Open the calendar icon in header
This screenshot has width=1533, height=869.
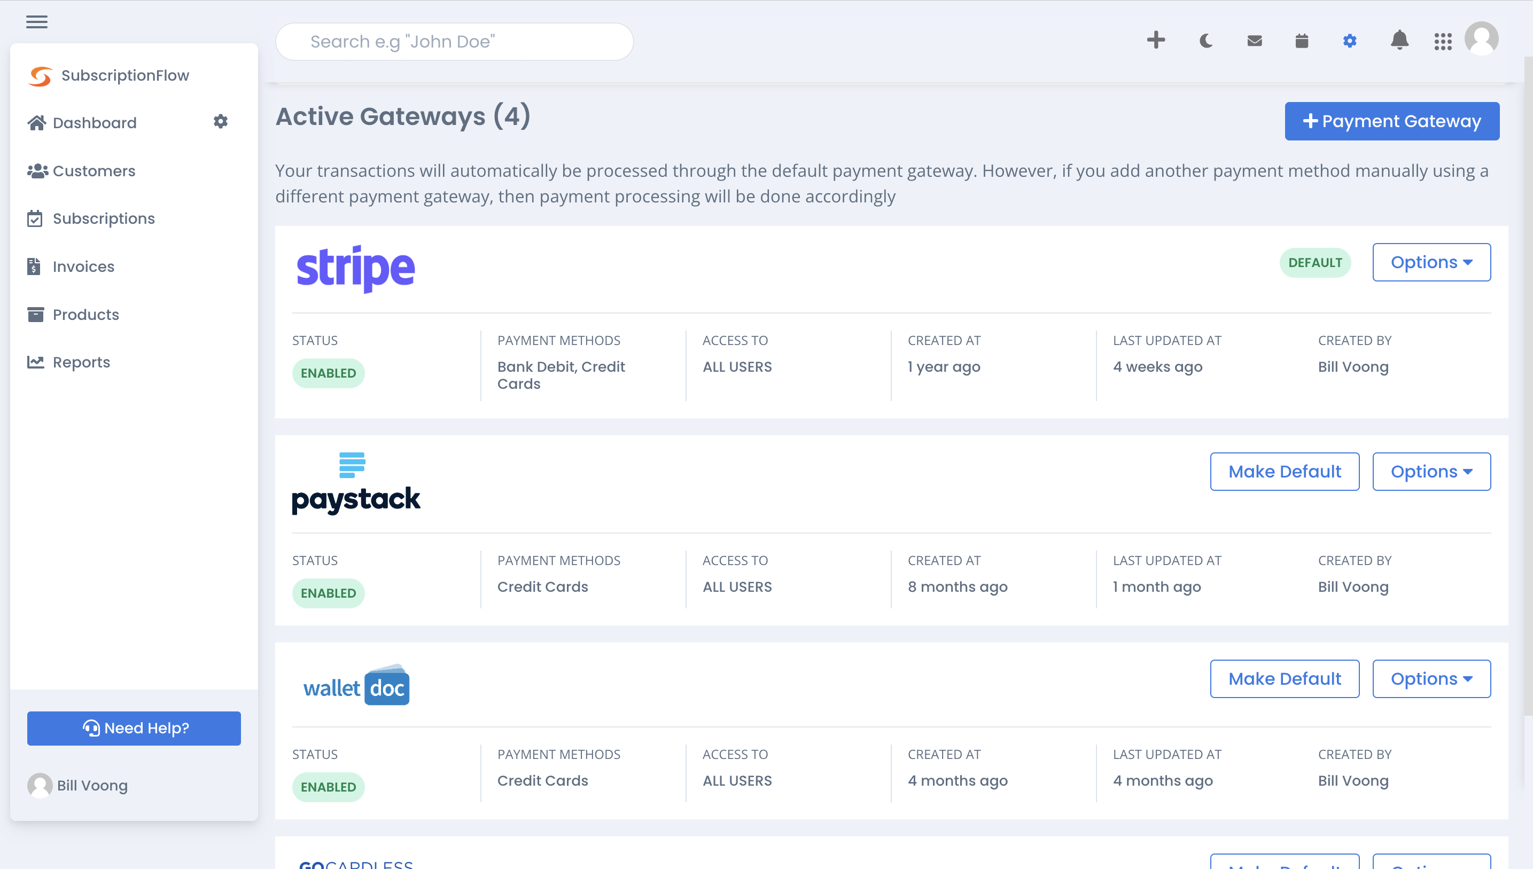coord(1302,41)
